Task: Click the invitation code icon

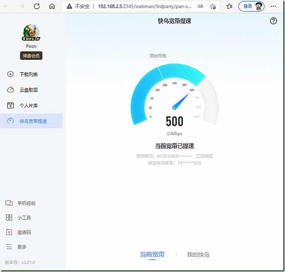Action: [x=9, y=232]
